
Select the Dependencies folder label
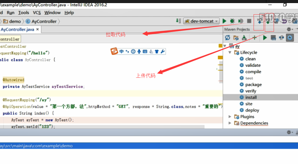tap(254, 123)
